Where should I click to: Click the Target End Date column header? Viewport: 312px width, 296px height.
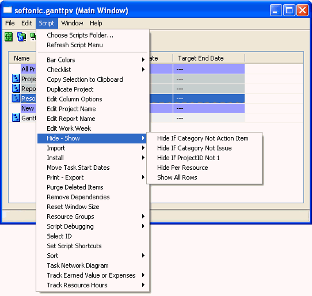(x=208, y=58)
